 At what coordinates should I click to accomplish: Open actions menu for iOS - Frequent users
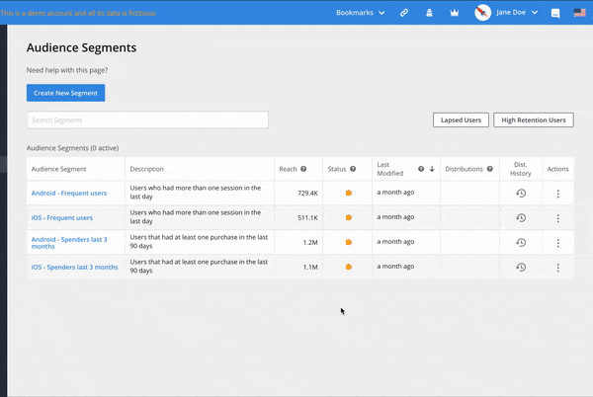point(557,218)
